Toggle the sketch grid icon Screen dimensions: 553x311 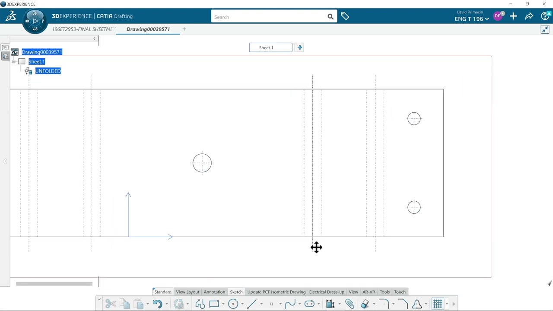[438, 304]
